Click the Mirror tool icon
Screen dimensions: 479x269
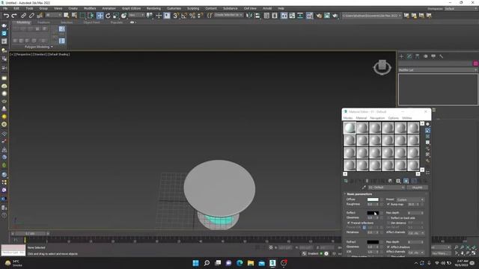(249, 16)
